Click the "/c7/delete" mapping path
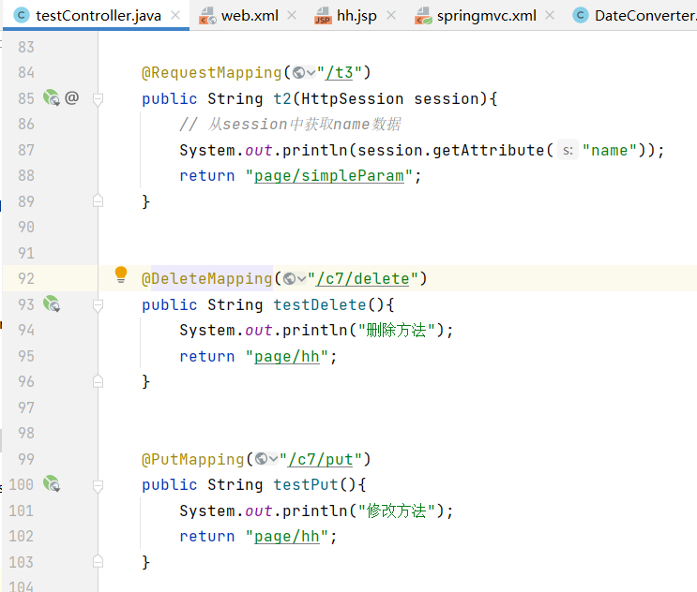Image resolution: width=697 pixels, height=592 pixels. coord(362,279)
